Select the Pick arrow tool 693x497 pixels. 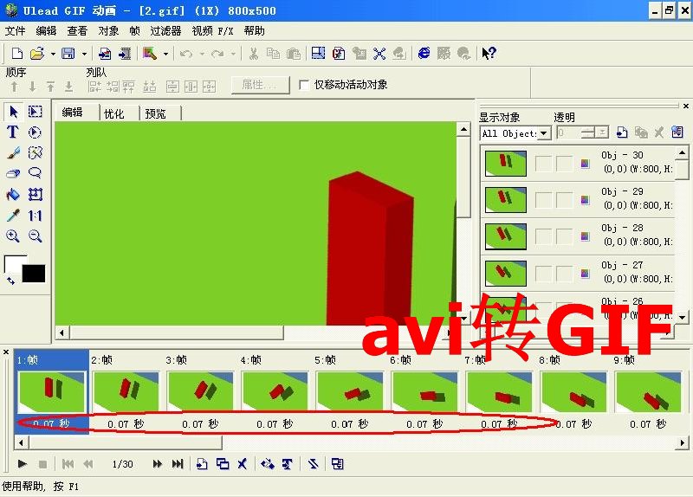pyautogui.click(x=14, y=112)
